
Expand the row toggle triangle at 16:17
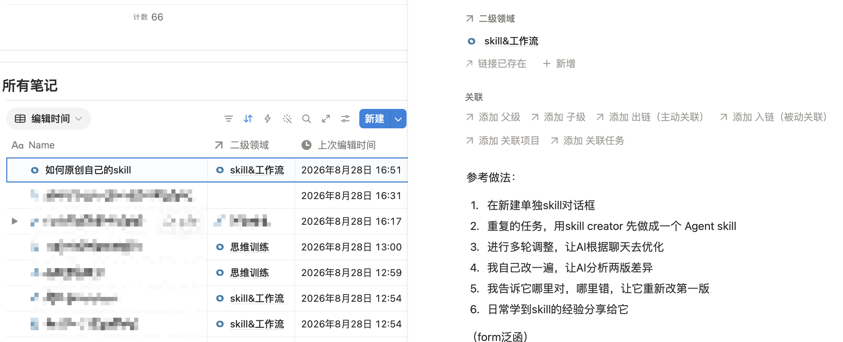15,221
